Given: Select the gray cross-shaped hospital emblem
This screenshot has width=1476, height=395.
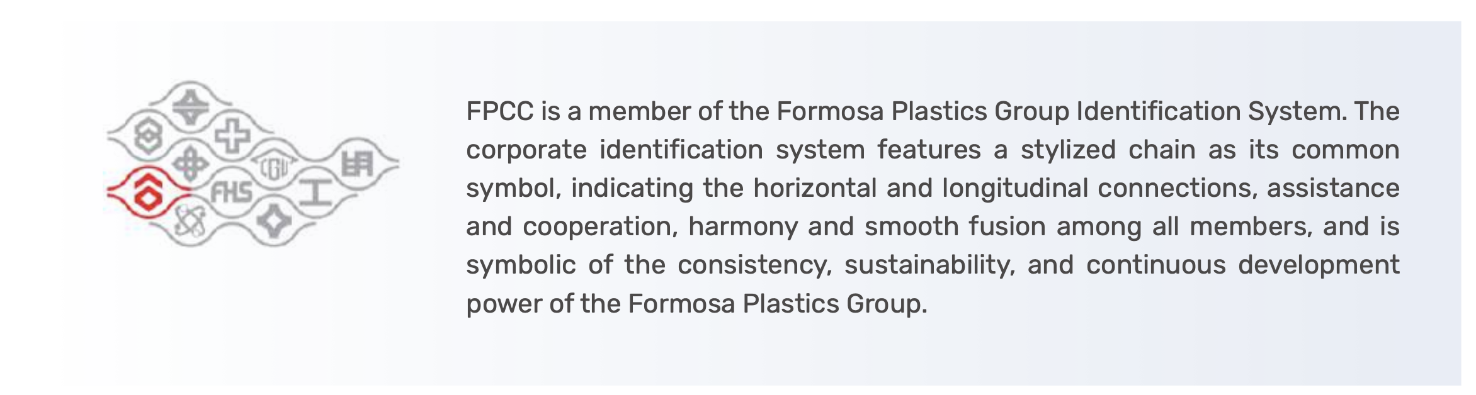Looking at the screenshot, I should coord(232,135).
